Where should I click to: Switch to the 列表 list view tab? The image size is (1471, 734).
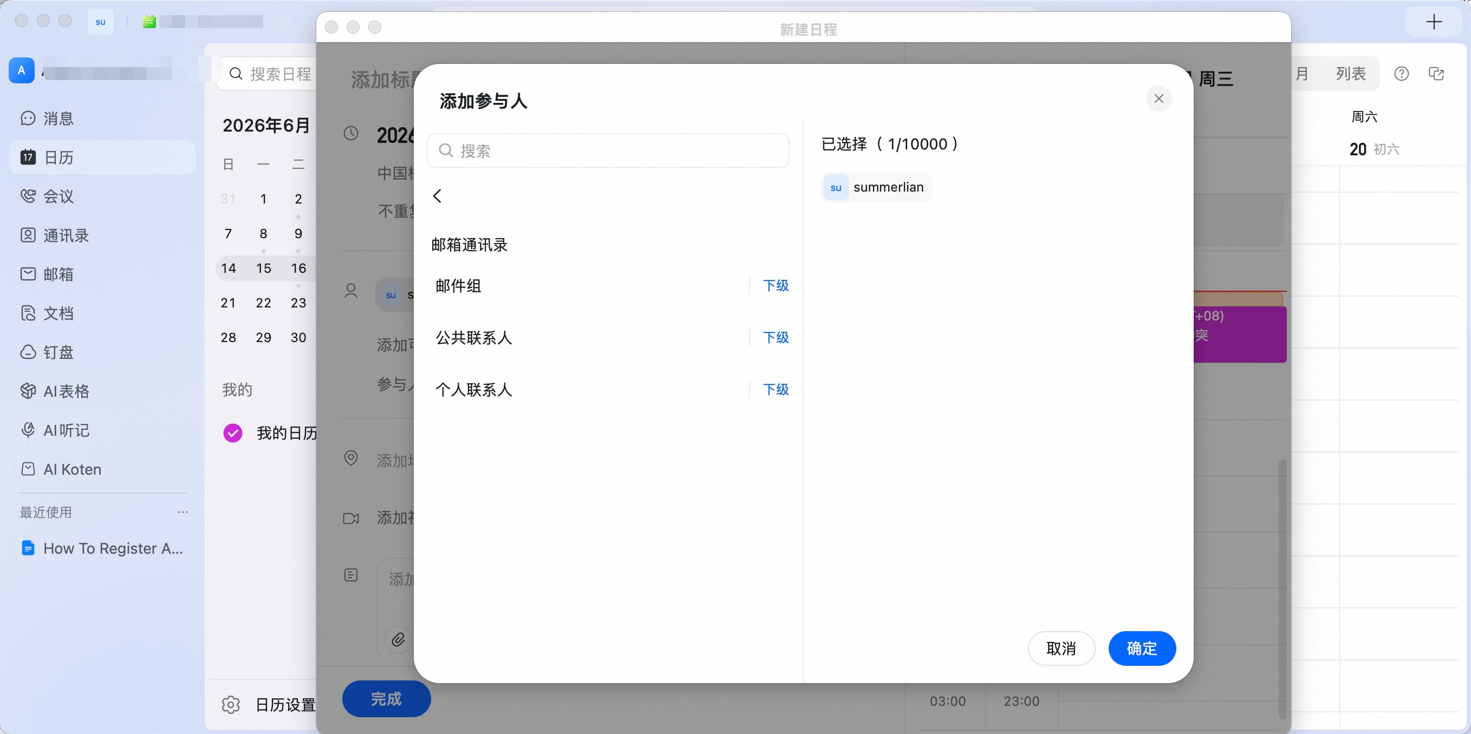(x=1351, y=74)
